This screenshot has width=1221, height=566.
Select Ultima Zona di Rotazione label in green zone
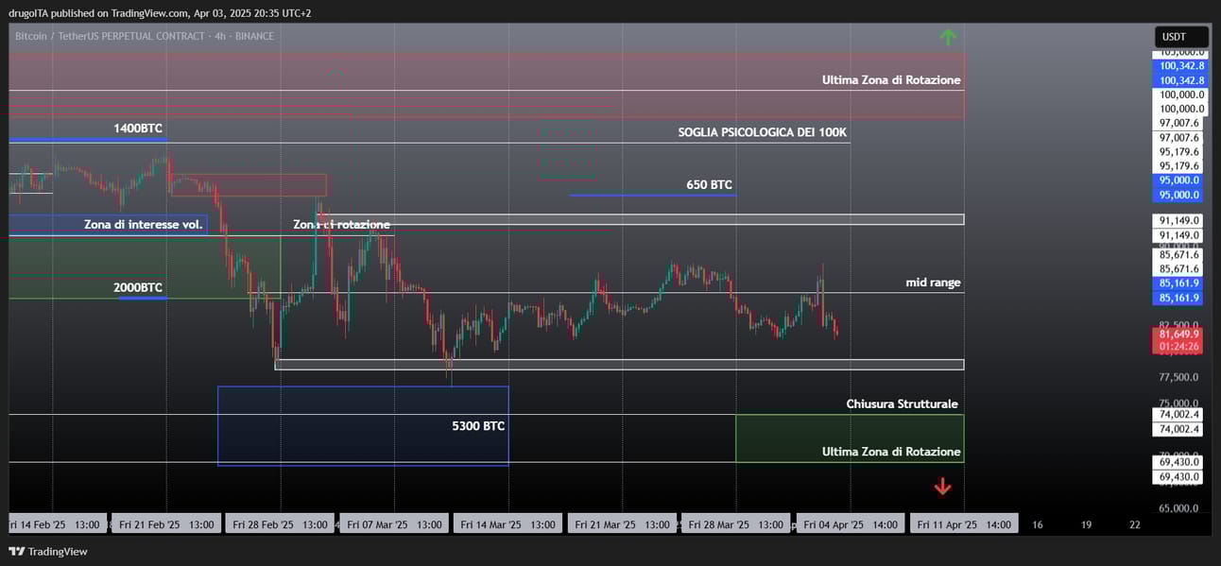click(891, 452)
